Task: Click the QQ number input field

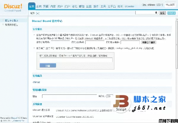Action: 95,42
